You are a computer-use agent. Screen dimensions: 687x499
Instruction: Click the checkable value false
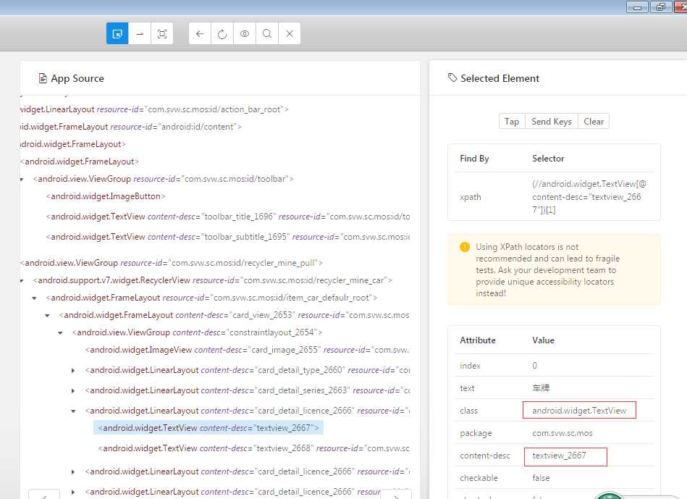[541, 478]
